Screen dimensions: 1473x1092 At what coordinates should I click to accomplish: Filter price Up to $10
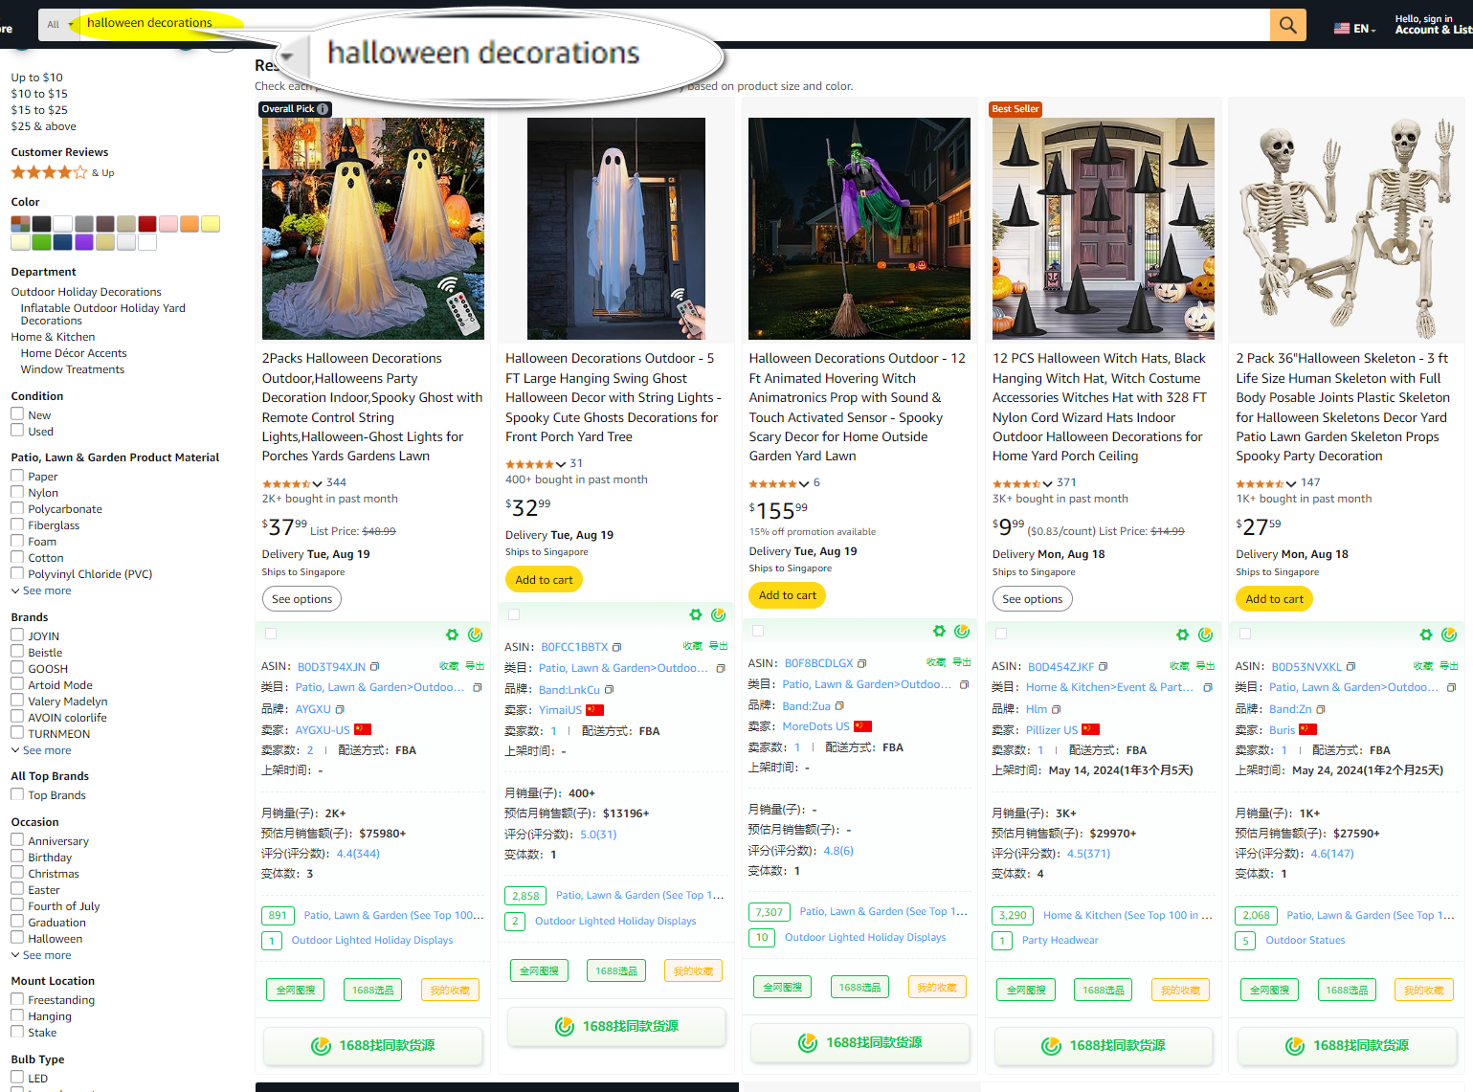(36, 78)
